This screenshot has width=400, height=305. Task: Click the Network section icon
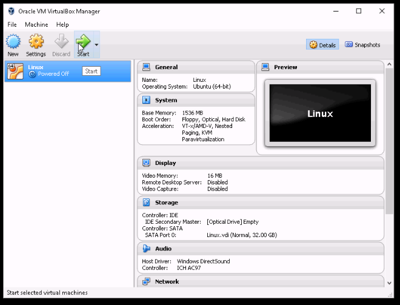point(146,281)
